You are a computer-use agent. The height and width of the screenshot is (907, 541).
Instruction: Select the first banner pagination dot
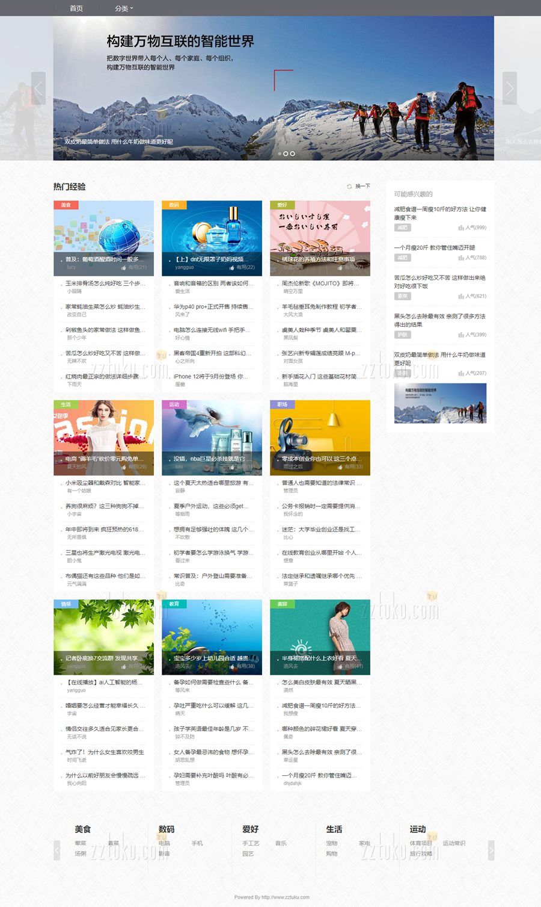(x=280, y=153)
